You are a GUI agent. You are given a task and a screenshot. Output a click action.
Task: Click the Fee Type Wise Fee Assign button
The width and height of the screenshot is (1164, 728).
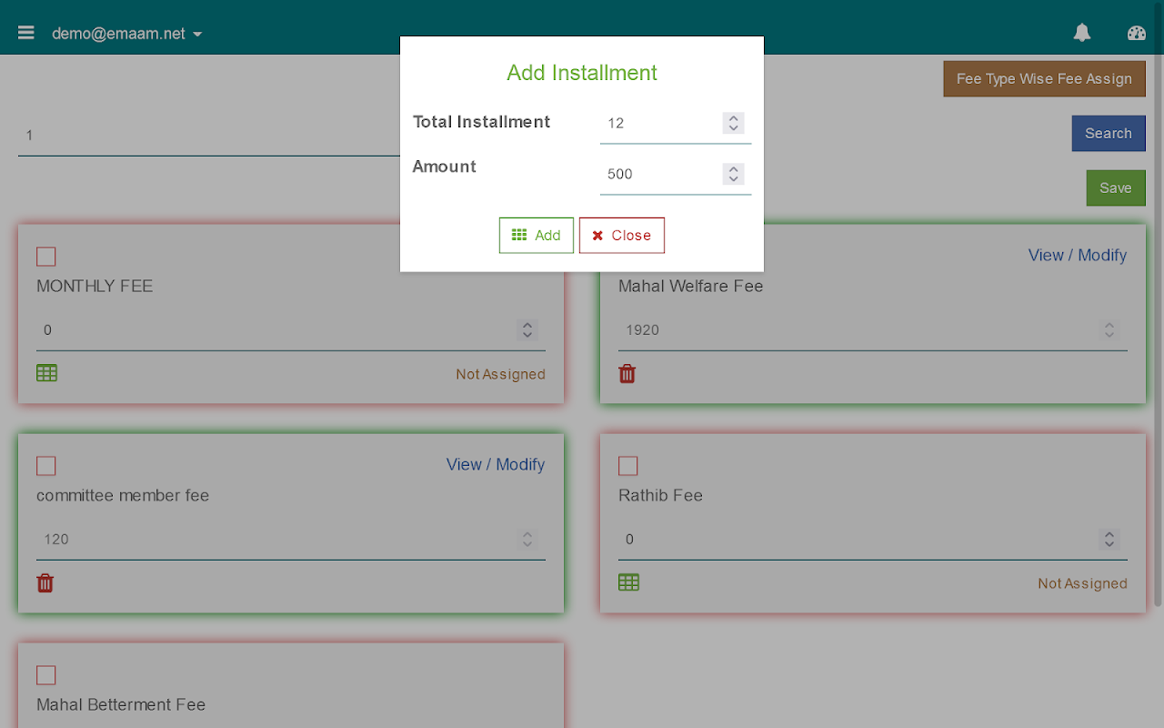[1044, 79]
